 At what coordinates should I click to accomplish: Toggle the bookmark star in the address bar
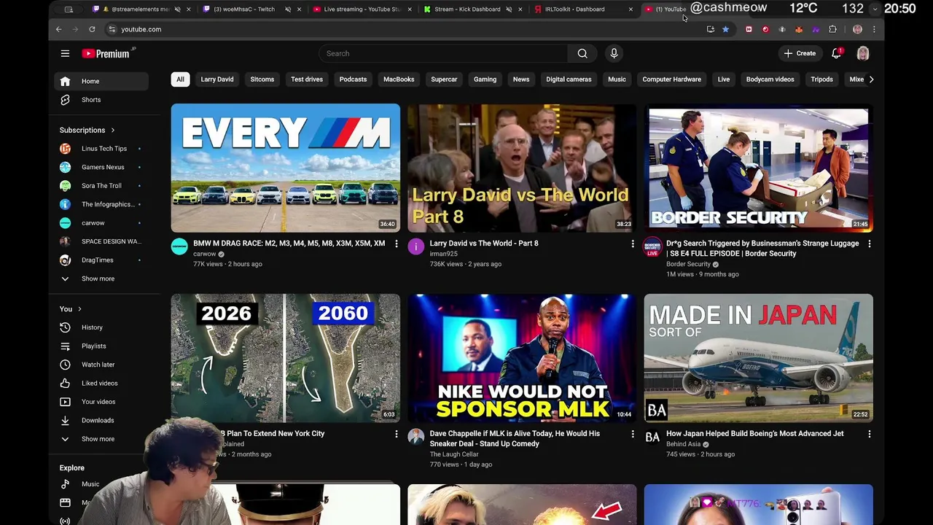click(725, 29)
